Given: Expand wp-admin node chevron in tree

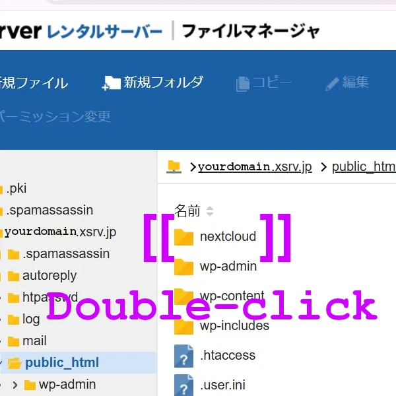Looking at the screenshot, I should [x=15, y=385].
